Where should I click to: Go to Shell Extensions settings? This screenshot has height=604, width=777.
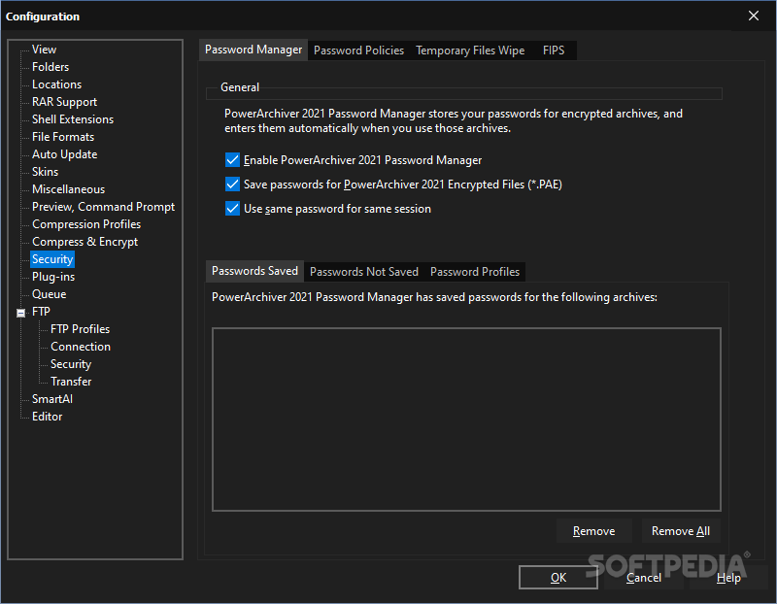pyautogui.click(x=73, y=119)
